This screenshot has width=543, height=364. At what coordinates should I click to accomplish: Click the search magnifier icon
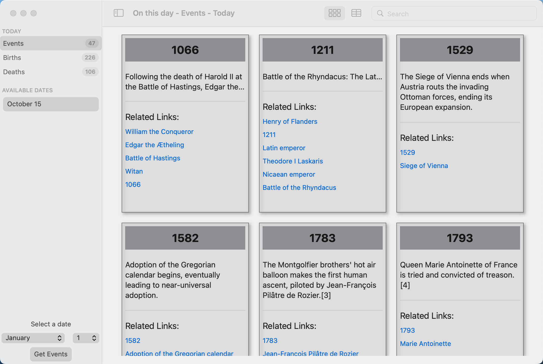click(x=380, y=13)
